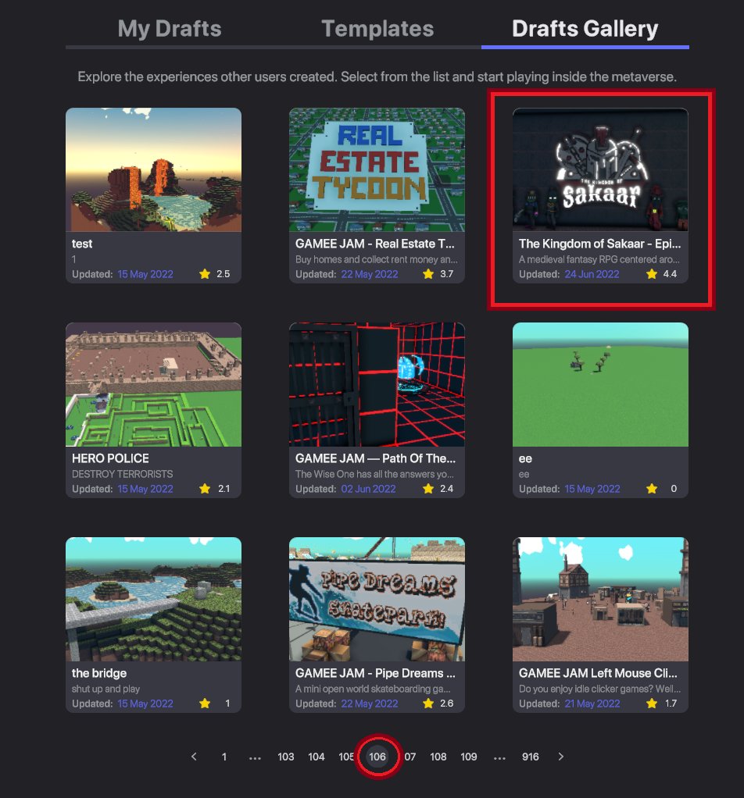
Task: Click 'shut up and play' description
Action: pyautogui.click(x=106, y=689)
